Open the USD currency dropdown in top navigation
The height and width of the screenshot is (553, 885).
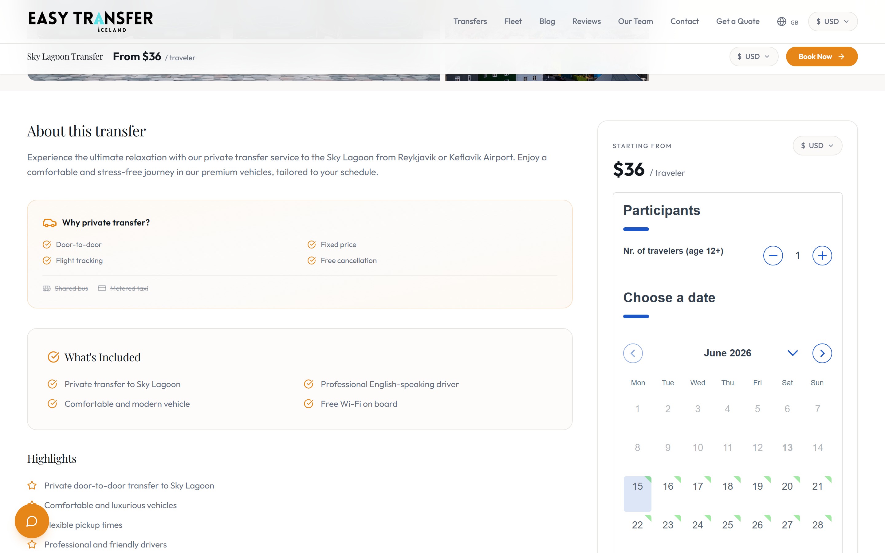[x=833, y=22]
